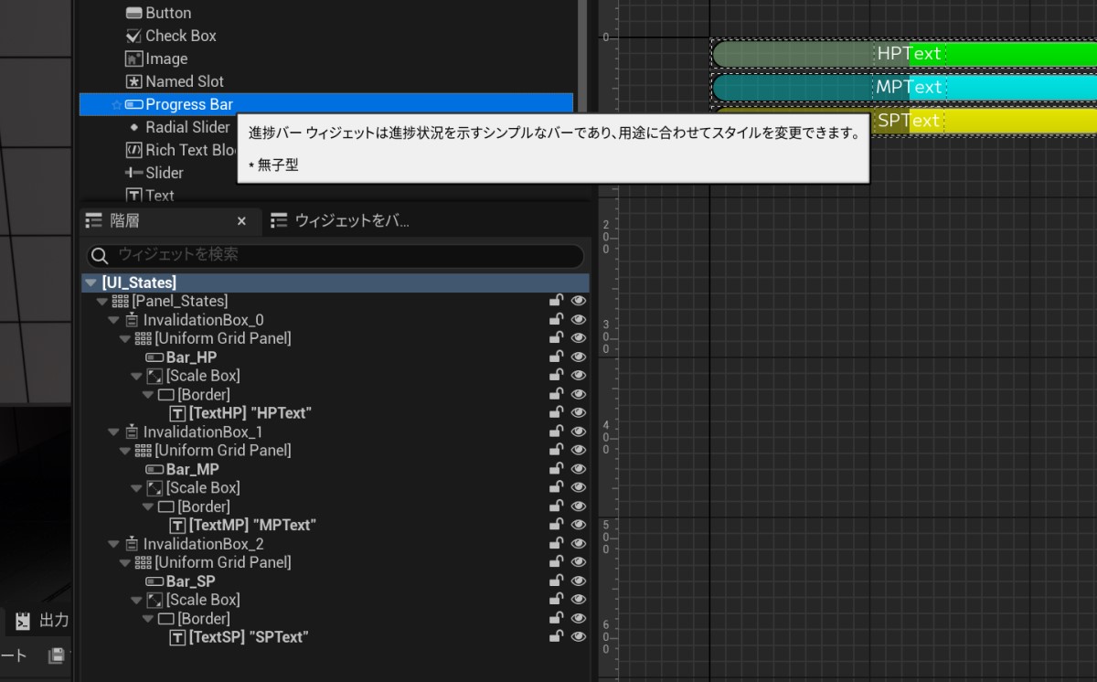This screenshot has width=1097, height=682.
Task: Click the Bar_SP progress bar in hierarchy
Action: pyautogui.click(x=180, y=581)
